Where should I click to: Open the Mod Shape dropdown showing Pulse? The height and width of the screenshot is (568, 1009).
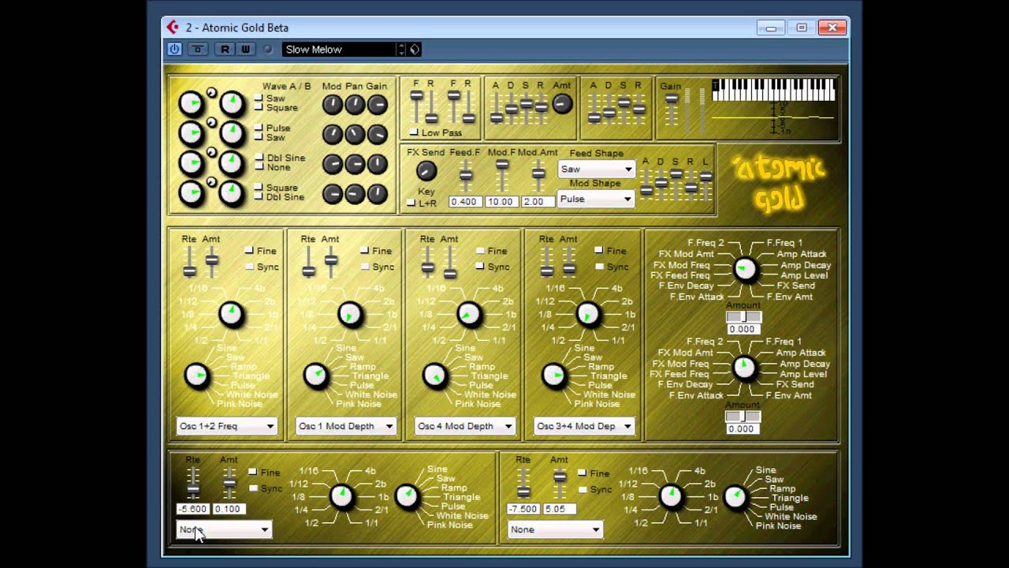point(596,199)
